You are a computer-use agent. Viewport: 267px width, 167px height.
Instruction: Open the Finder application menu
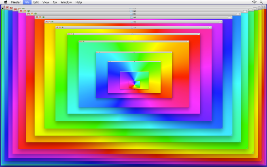16,2
